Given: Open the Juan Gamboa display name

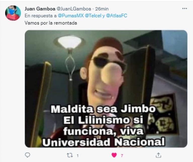Looking at the screenshot, I should pos(40,9).
